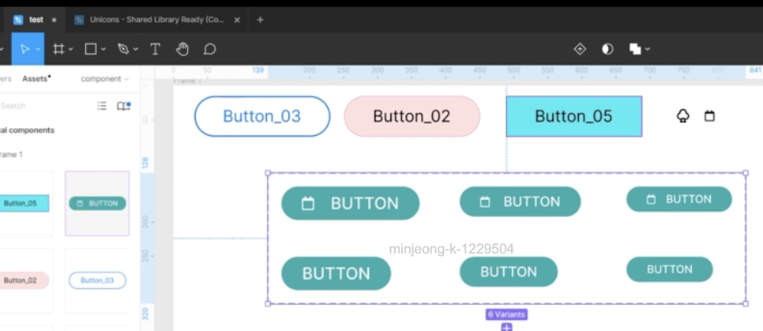Select small BUTTON variant with calendar icon

click(x=679, y=199)
